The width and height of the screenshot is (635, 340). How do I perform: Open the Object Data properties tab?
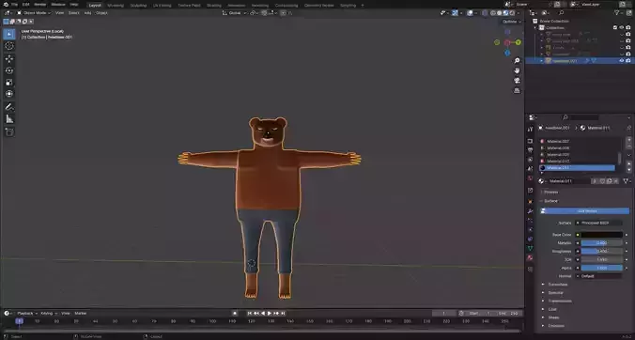coord(530,249)
